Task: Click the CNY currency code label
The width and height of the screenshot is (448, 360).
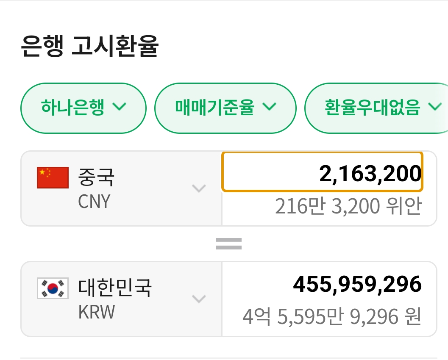Action: tap(94, 202)
